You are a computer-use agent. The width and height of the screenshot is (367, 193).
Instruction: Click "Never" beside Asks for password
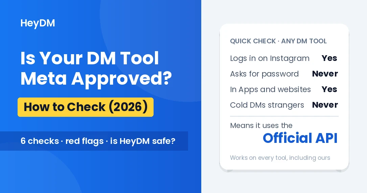pyautogui.click(x=325, y=74)
